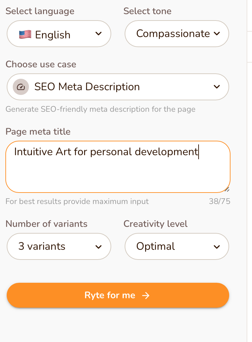This screenshot has height=342, width=252.
Task: Click the chevron next to Compassionate tone
Action: click(217, 34)
